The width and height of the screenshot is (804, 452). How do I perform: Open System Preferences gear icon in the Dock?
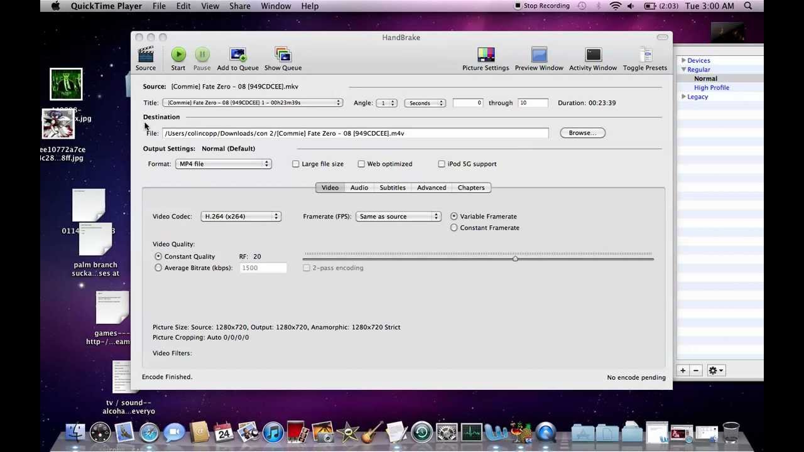tap(447, 433)
